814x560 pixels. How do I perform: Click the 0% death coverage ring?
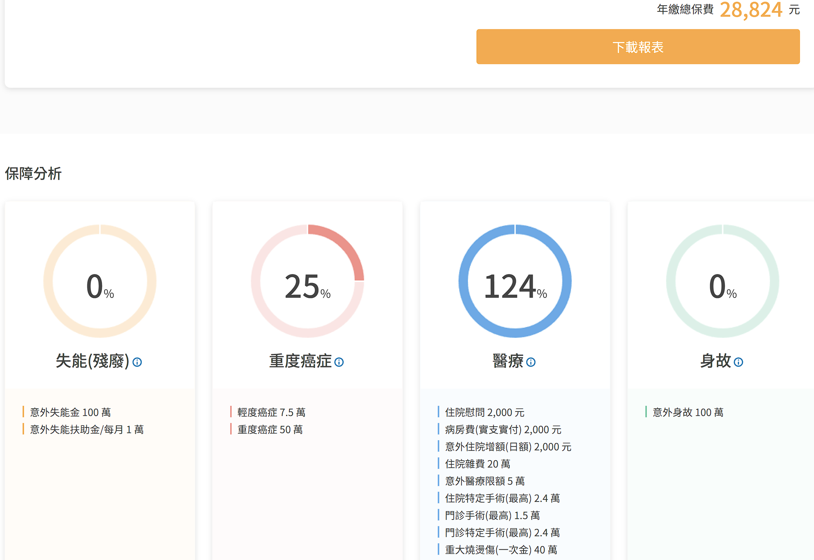722,281
